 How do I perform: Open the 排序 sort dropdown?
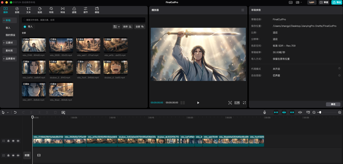tap(127, 27)
